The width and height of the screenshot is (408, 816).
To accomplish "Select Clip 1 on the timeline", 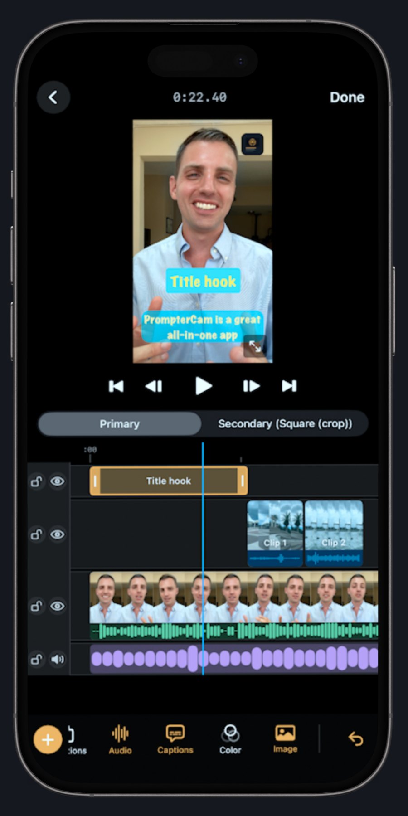I will point(275,533).
